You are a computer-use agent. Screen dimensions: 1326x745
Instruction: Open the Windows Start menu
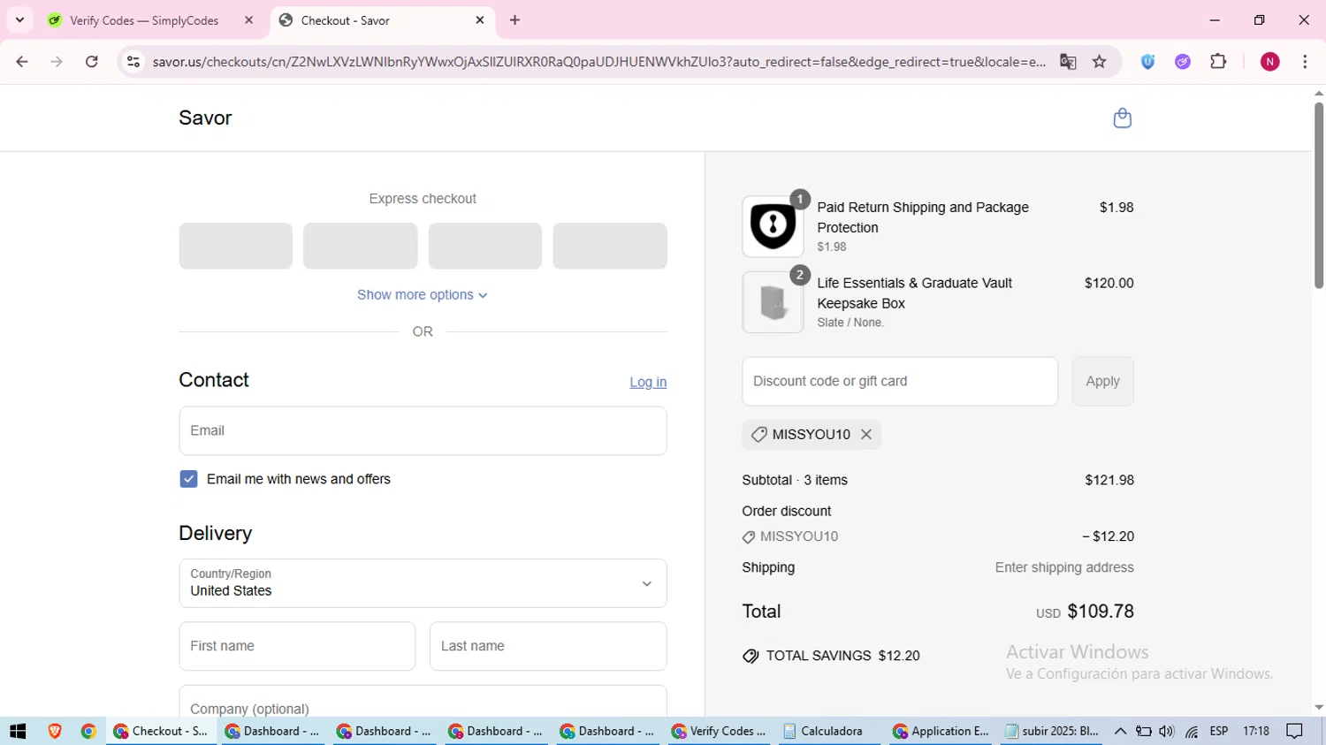(x=18, y=731)
